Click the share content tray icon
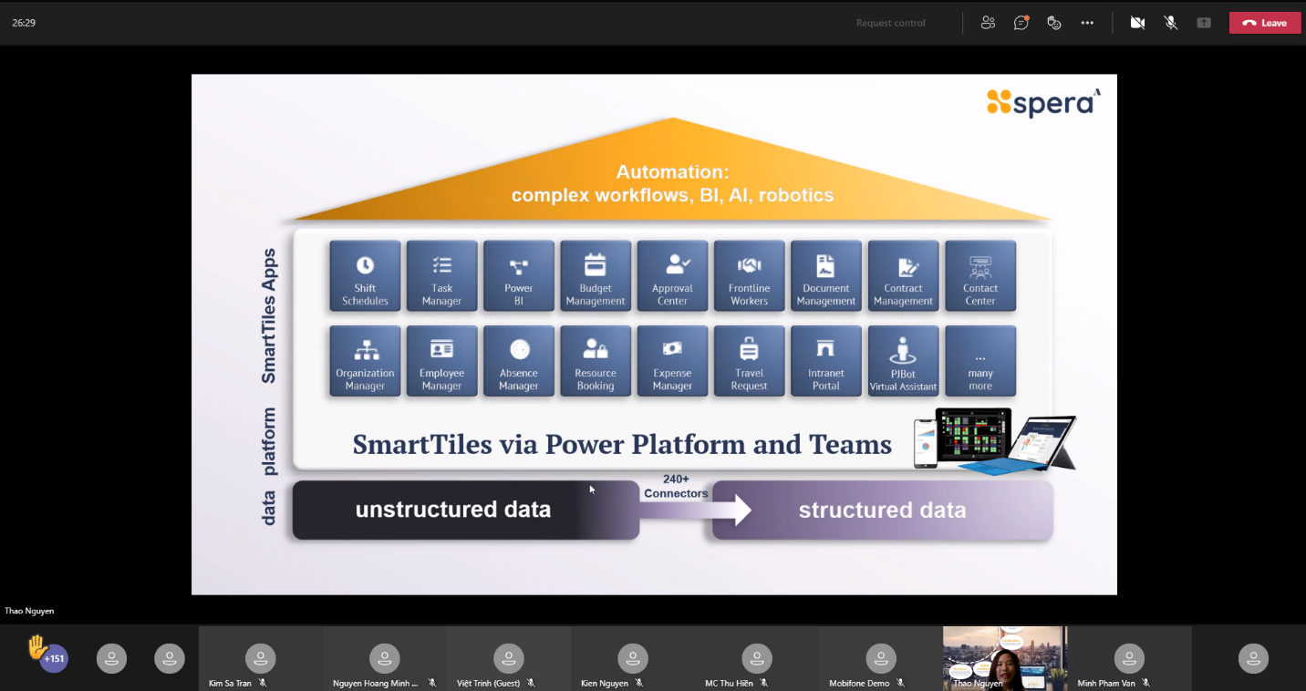 click(1204, 23)
